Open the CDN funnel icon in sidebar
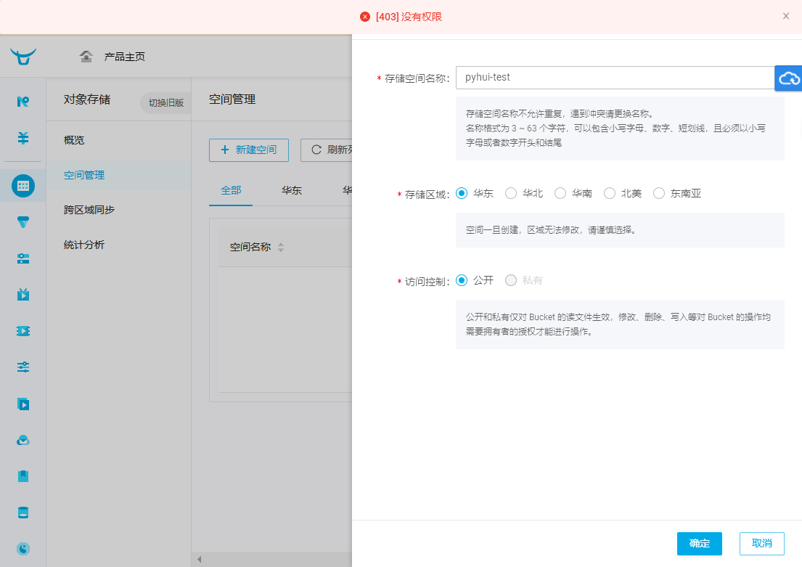This screenshot has height=567, width=802. tap(23, 222)
